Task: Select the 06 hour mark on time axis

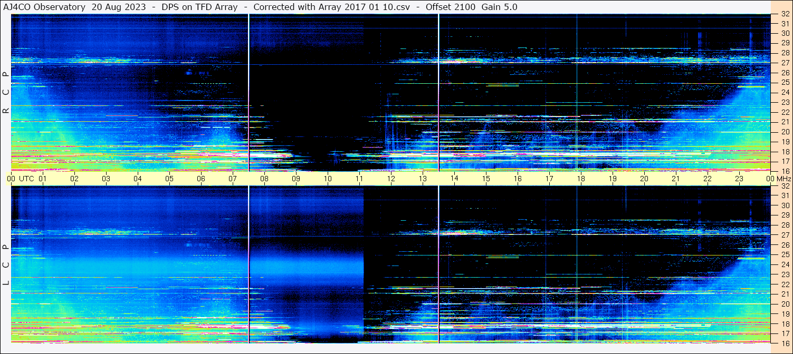Action: pyautogui.click(x=201, y=179)
